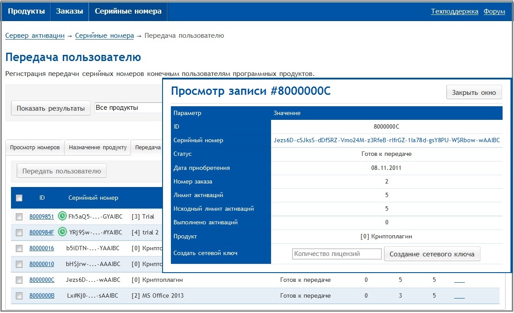Check the row checkbox for ID 8000000B

[19, 296]
